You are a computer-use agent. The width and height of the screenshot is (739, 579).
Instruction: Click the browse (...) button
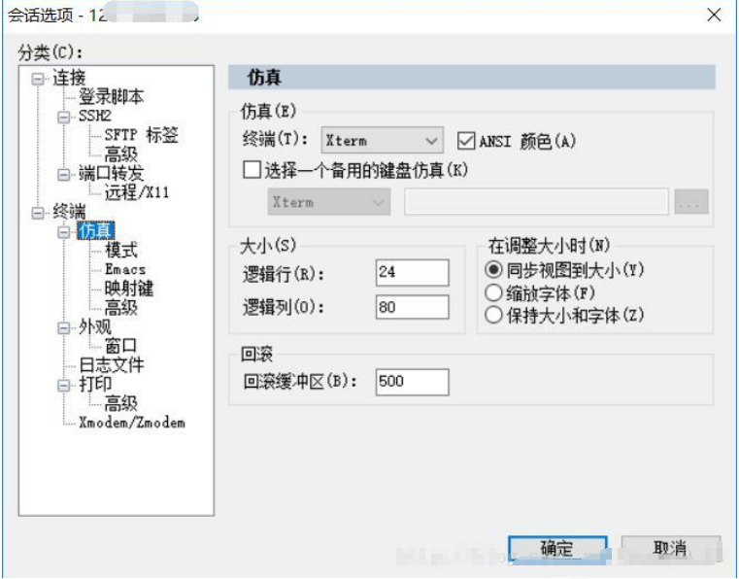click(691, 202)
